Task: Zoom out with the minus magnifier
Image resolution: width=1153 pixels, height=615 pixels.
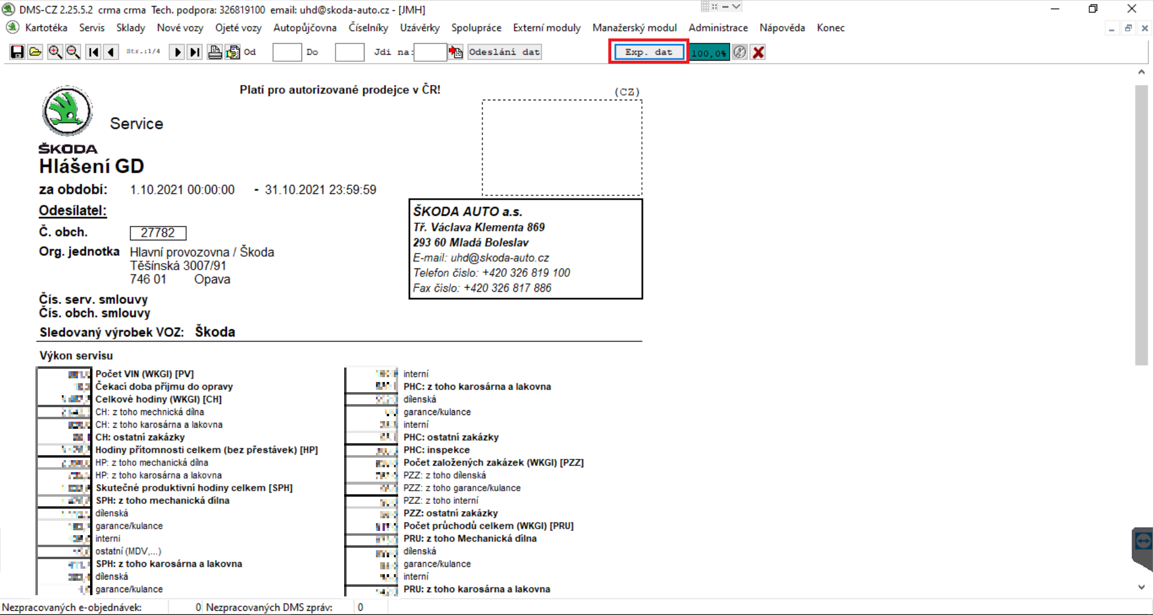Action: pos(73,52)
